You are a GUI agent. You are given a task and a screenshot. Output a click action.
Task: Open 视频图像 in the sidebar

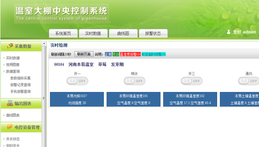point(13,65)
